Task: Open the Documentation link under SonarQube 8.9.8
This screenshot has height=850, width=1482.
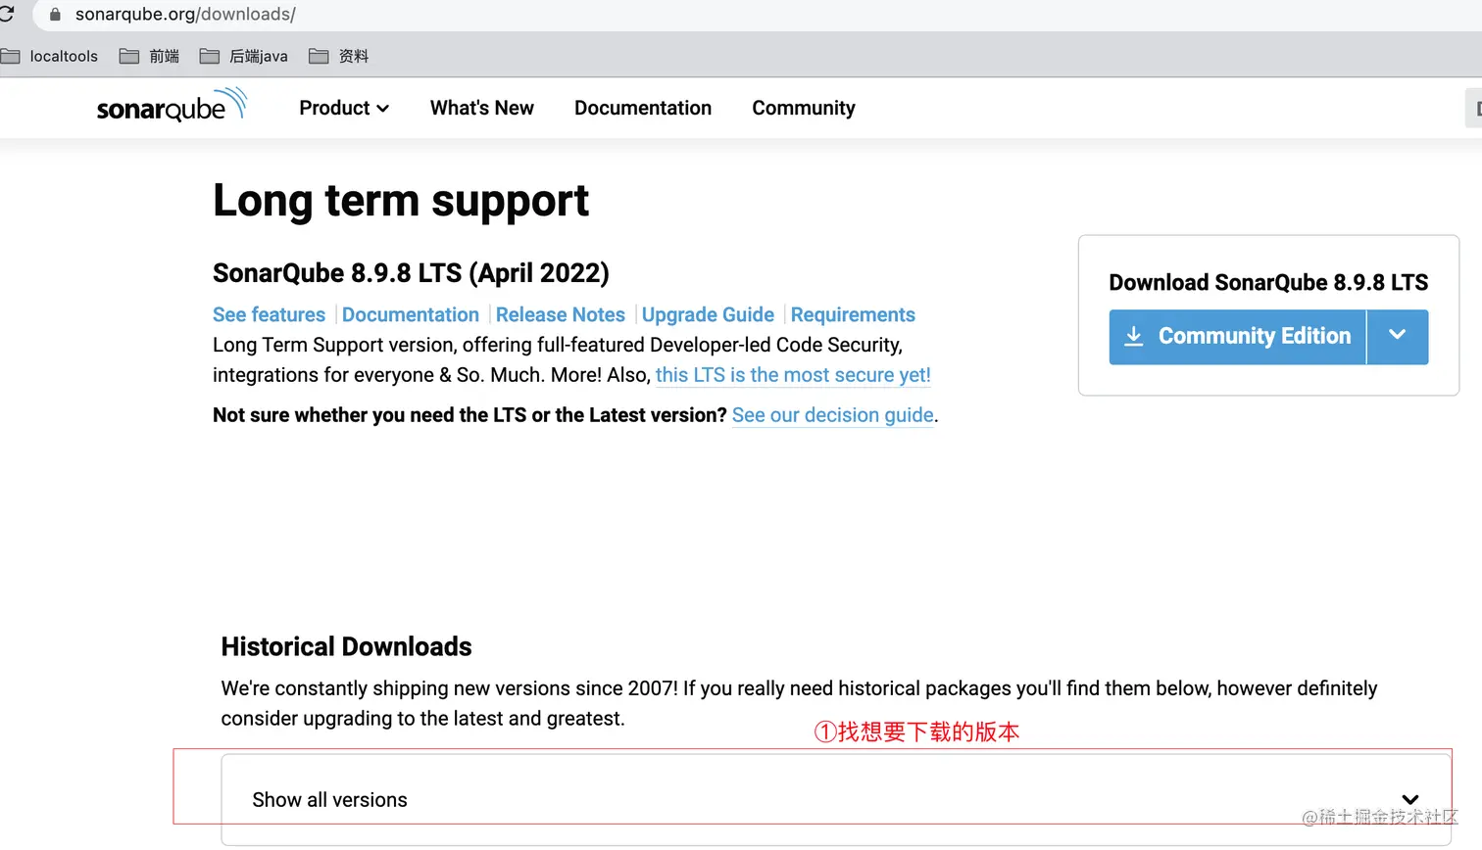Action: tap(411, 314)
